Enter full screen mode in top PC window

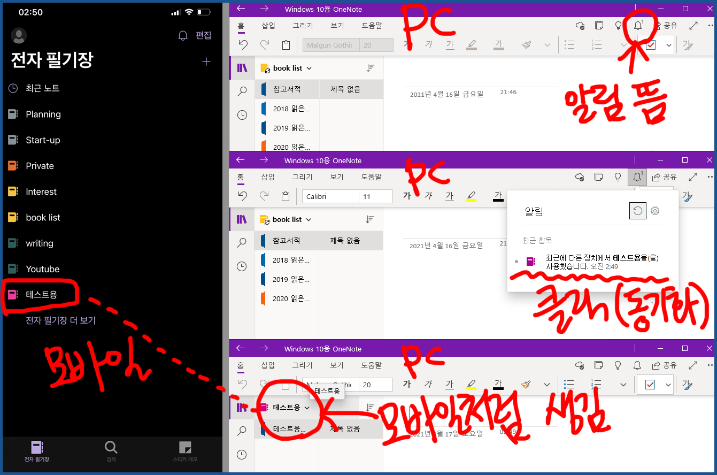point(693,26)
